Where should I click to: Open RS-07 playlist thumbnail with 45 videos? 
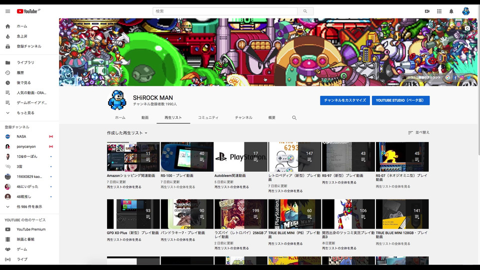[x=402, y=156]
